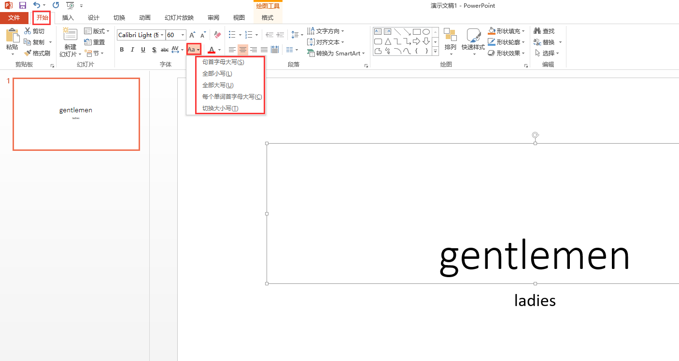The width and height of the screenshot is (679, 361).
Task: Open the font name dropdown
Action: (161, 35)
